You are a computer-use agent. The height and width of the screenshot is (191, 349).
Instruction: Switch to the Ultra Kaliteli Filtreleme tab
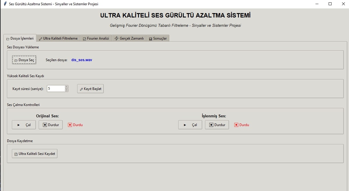(x=58, y=38)
